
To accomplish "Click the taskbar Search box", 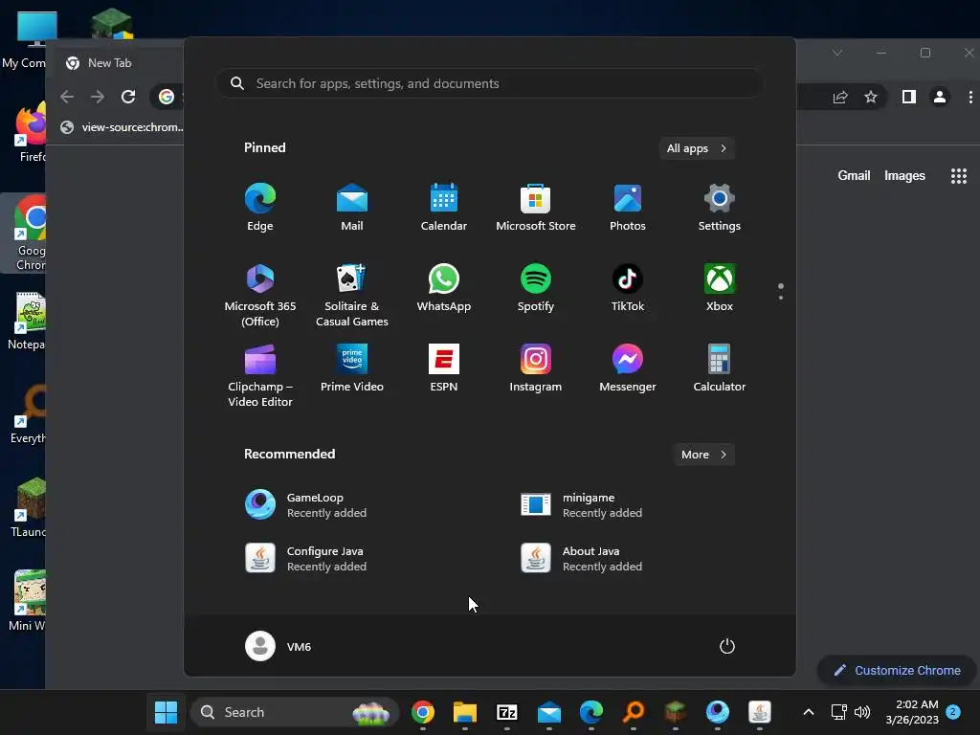I will [x=295, y=712].
